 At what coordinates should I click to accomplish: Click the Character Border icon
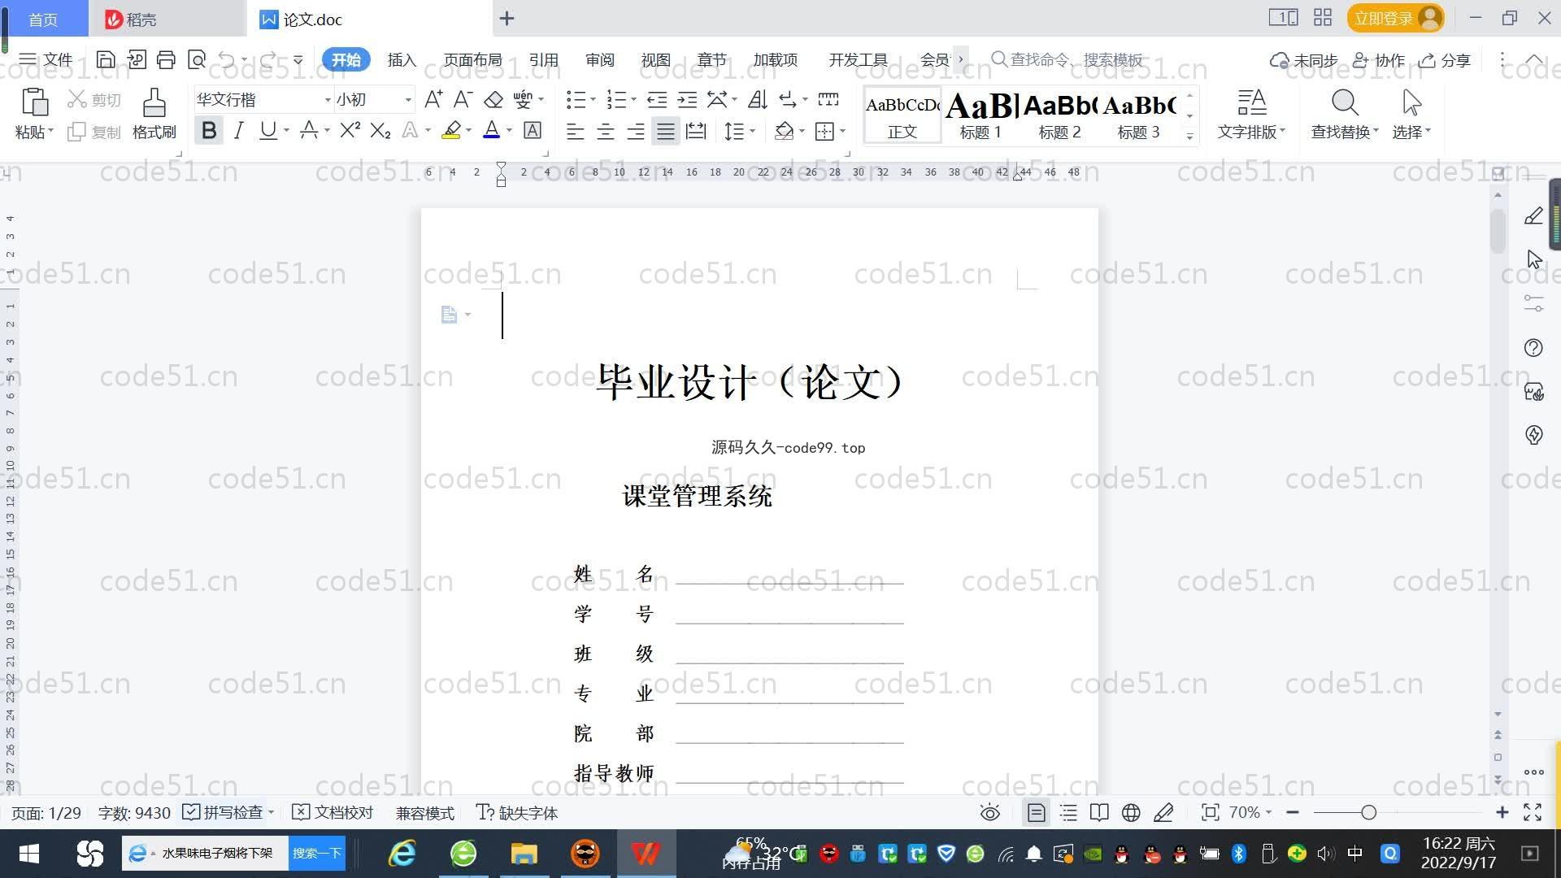point(533,130)
